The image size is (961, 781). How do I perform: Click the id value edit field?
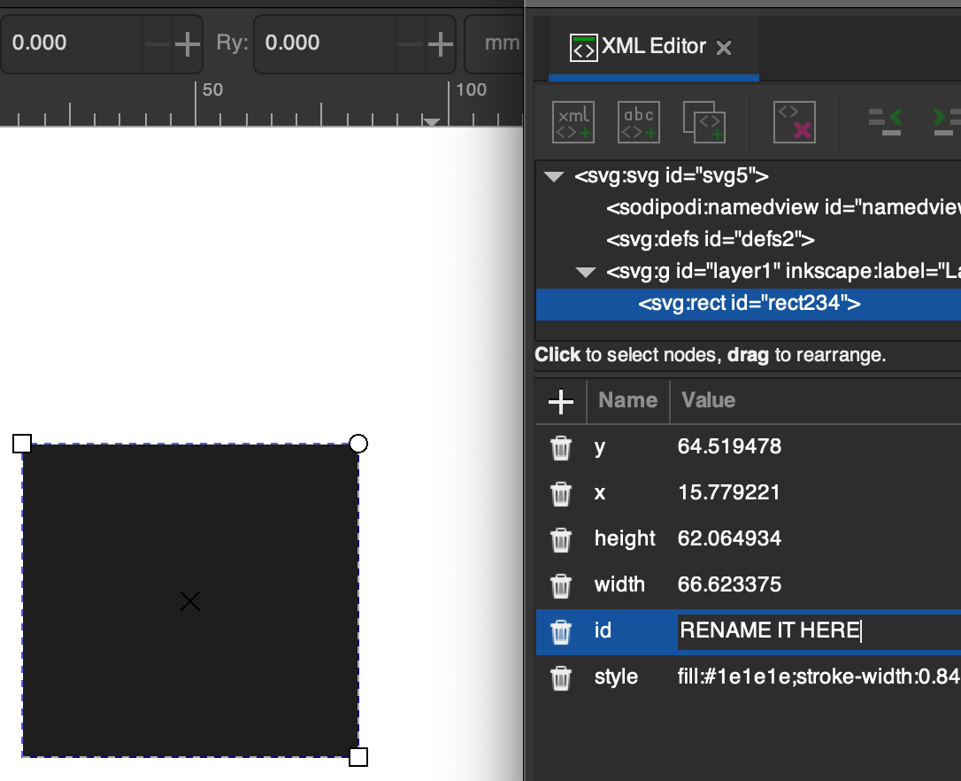[x=819, y=631]
